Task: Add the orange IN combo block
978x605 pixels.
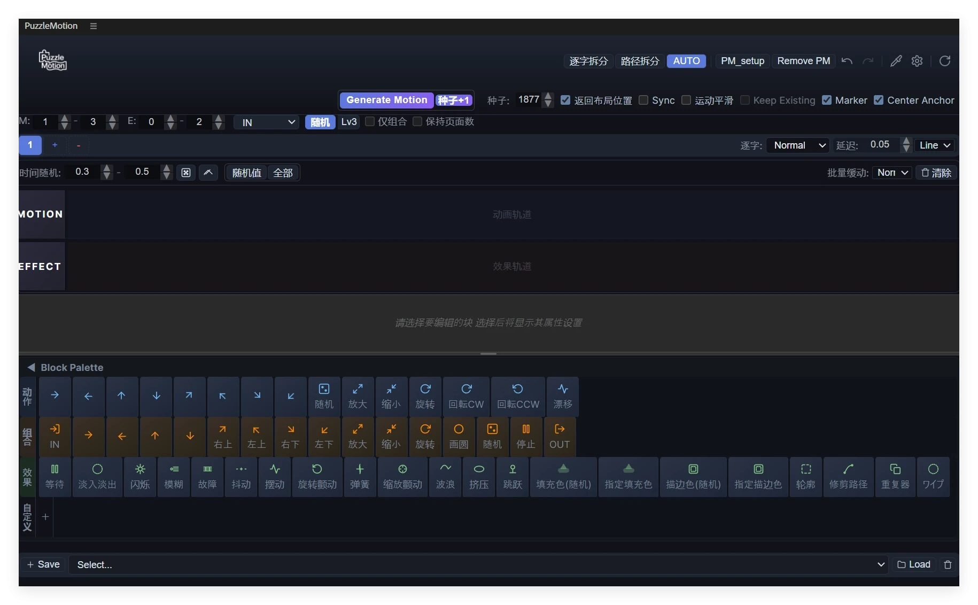Action: [x=55, y=437]
